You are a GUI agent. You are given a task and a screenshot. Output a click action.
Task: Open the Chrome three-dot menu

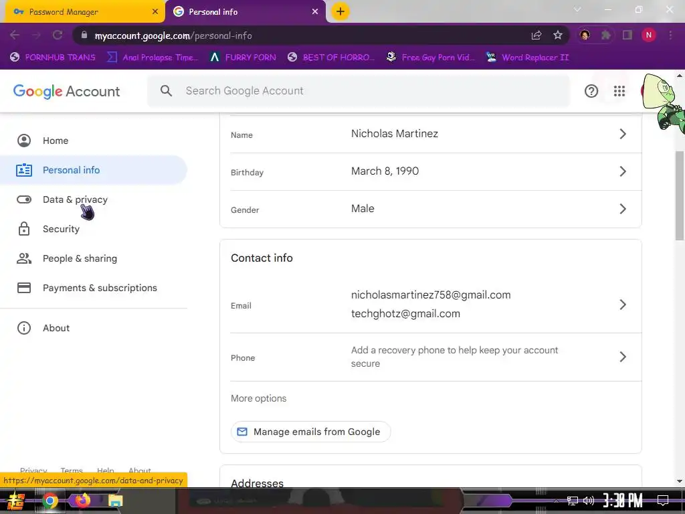click(670, 35)
